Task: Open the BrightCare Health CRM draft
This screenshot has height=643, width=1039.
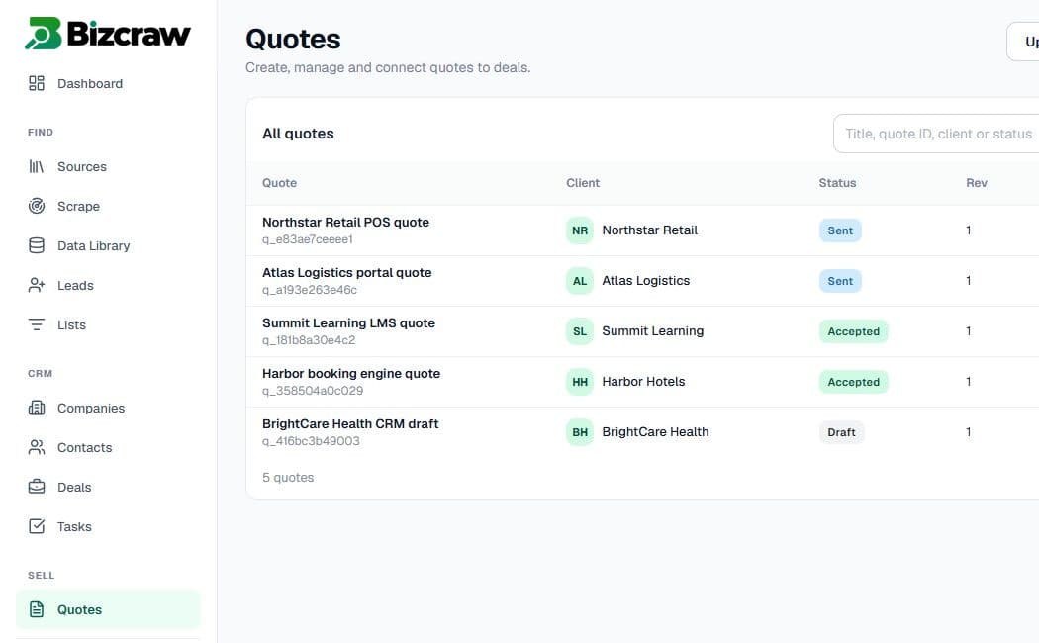Action: tap(350, 423)
